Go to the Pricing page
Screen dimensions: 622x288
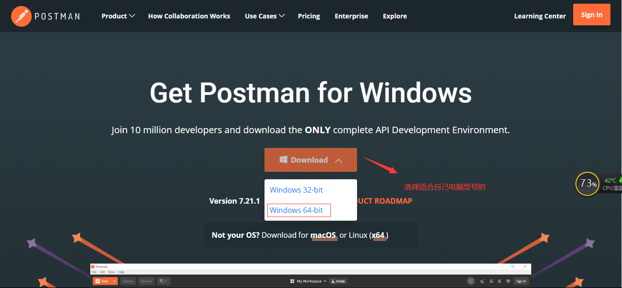pyautogui.click(x=309, y=16)
